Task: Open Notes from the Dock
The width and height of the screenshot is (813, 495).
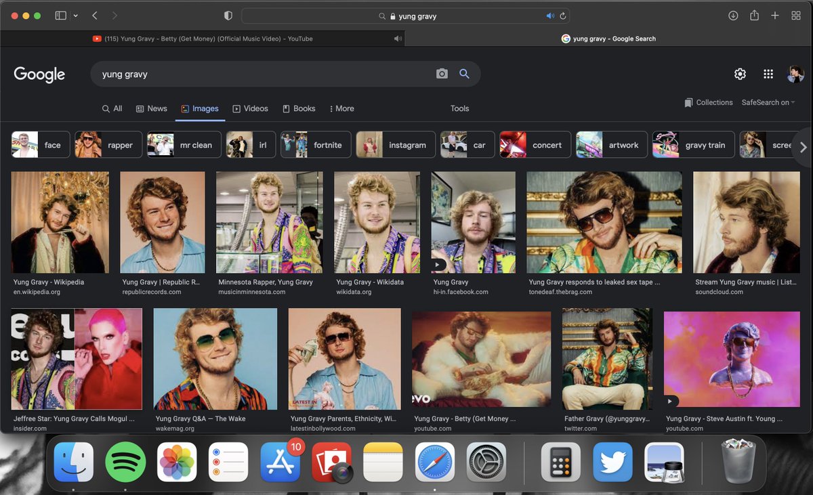Action: point(383,462)
